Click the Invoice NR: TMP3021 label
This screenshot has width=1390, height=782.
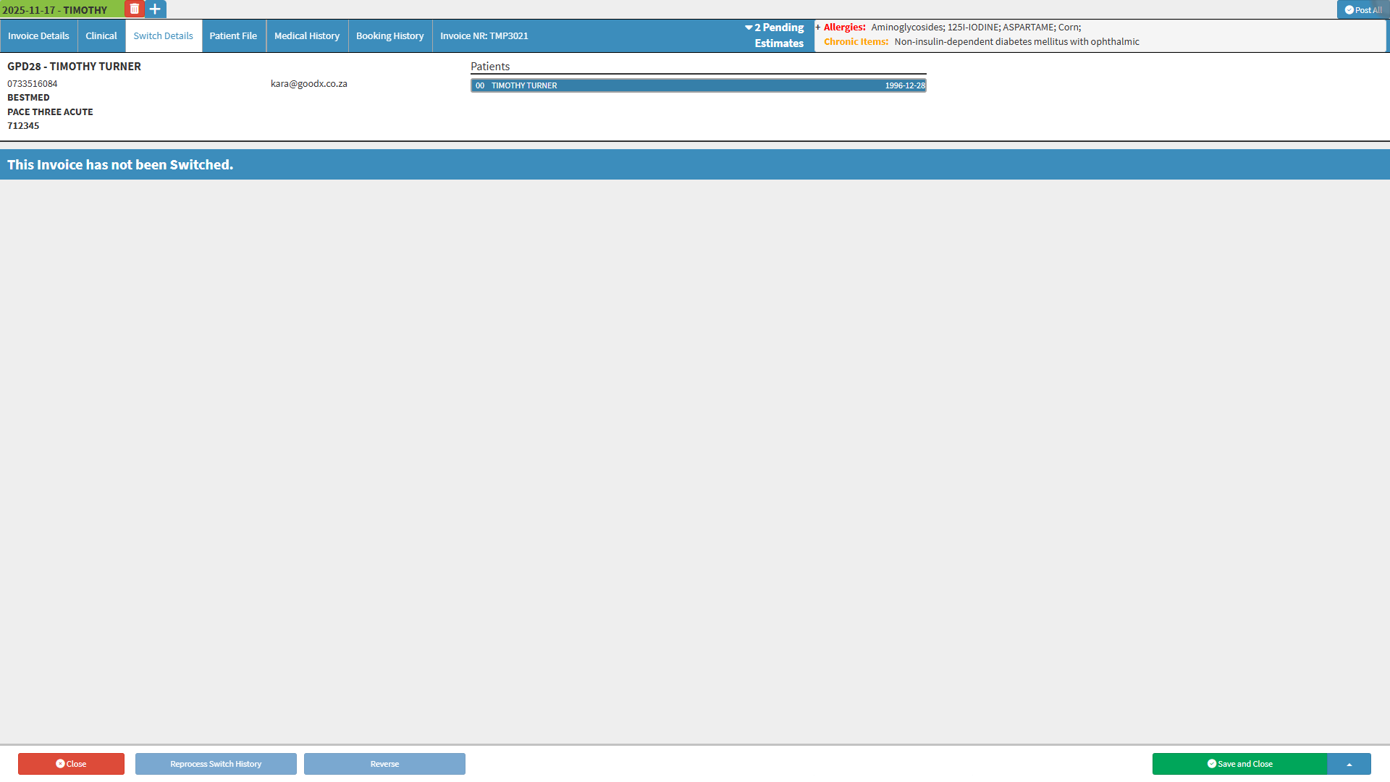pos(484,35)
